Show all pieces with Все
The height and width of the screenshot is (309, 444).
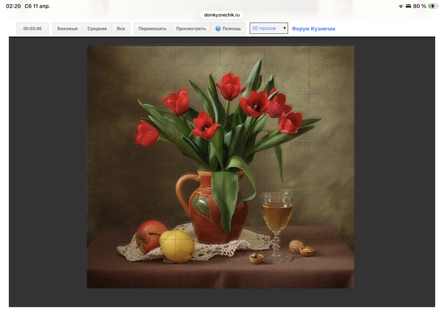(121, 29)
